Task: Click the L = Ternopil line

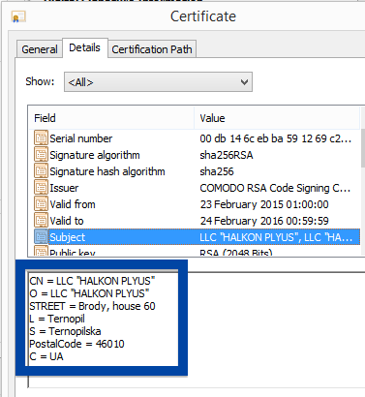Action: click(x=57, y=319)
